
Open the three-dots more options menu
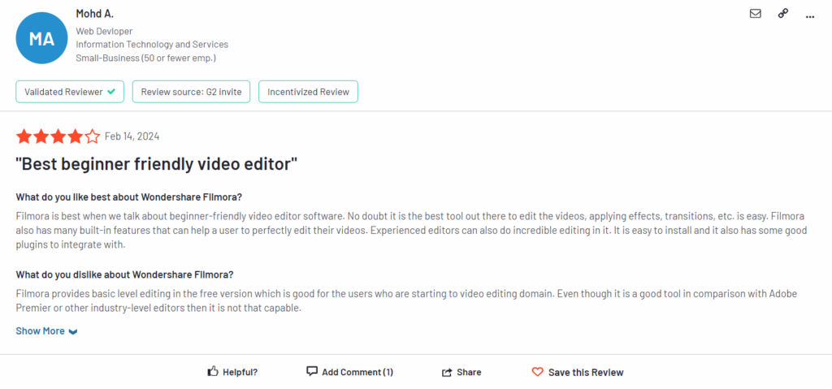click(x=810, y=17)
